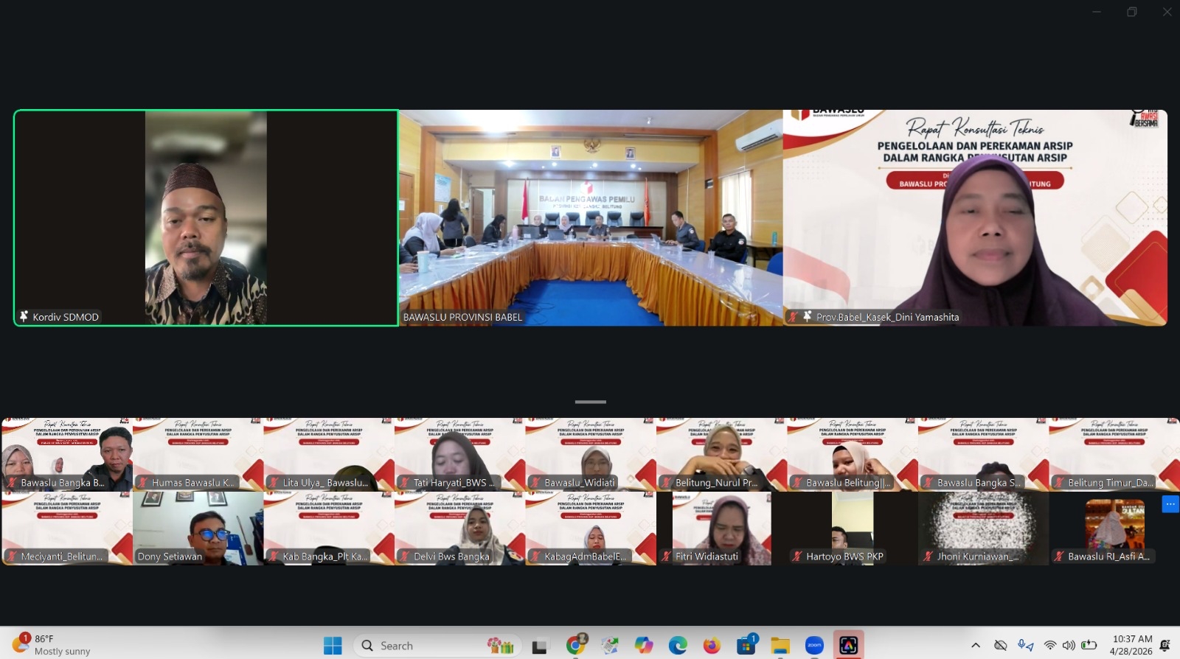Select the Meciyanti_Belitun... participant tile
1180x659 pixels.
tap(67, 529)
